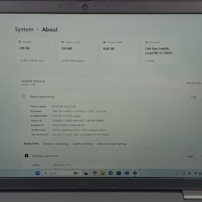
Task: Open Advanced system settings link
Action: pyautogui.click(x=112, y=144)
